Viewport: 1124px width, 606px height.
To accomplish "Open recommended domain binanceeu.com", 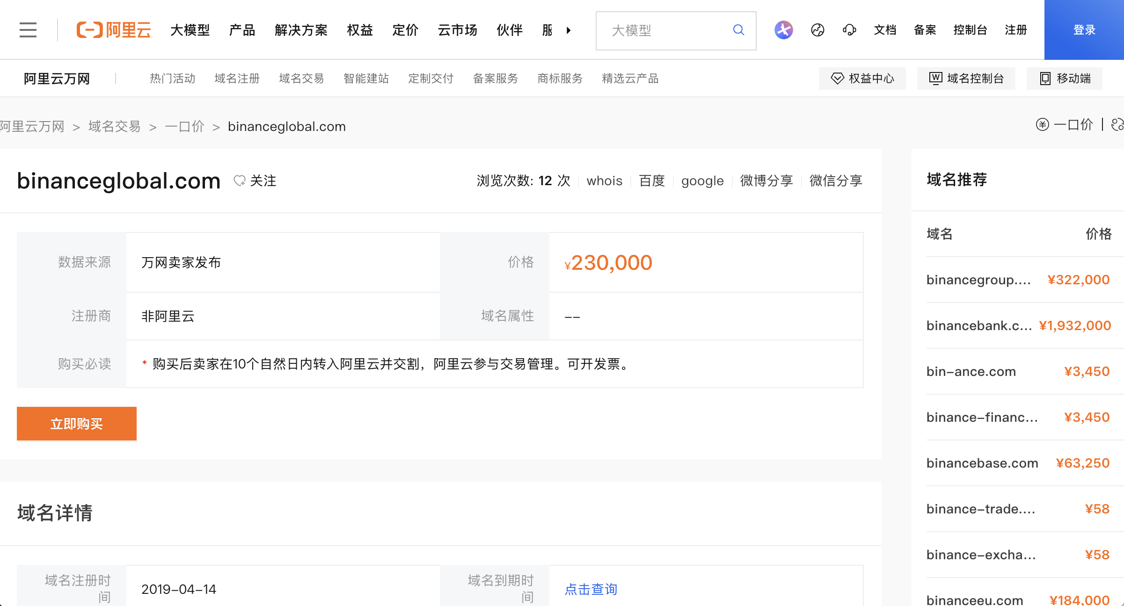I will [975, 599].
